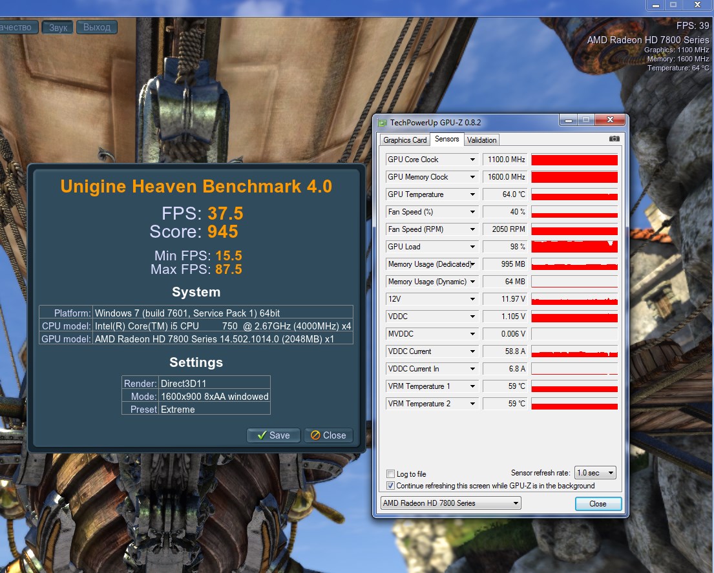This screenshot has height=573, width=714.
Task: Enable the Log to file checkbox
Action: click(390, 474)
